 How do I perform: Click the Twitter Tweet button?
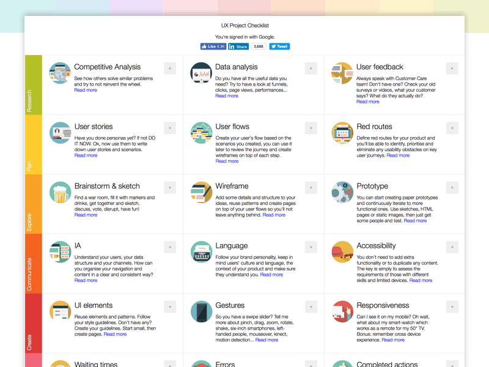279,46
